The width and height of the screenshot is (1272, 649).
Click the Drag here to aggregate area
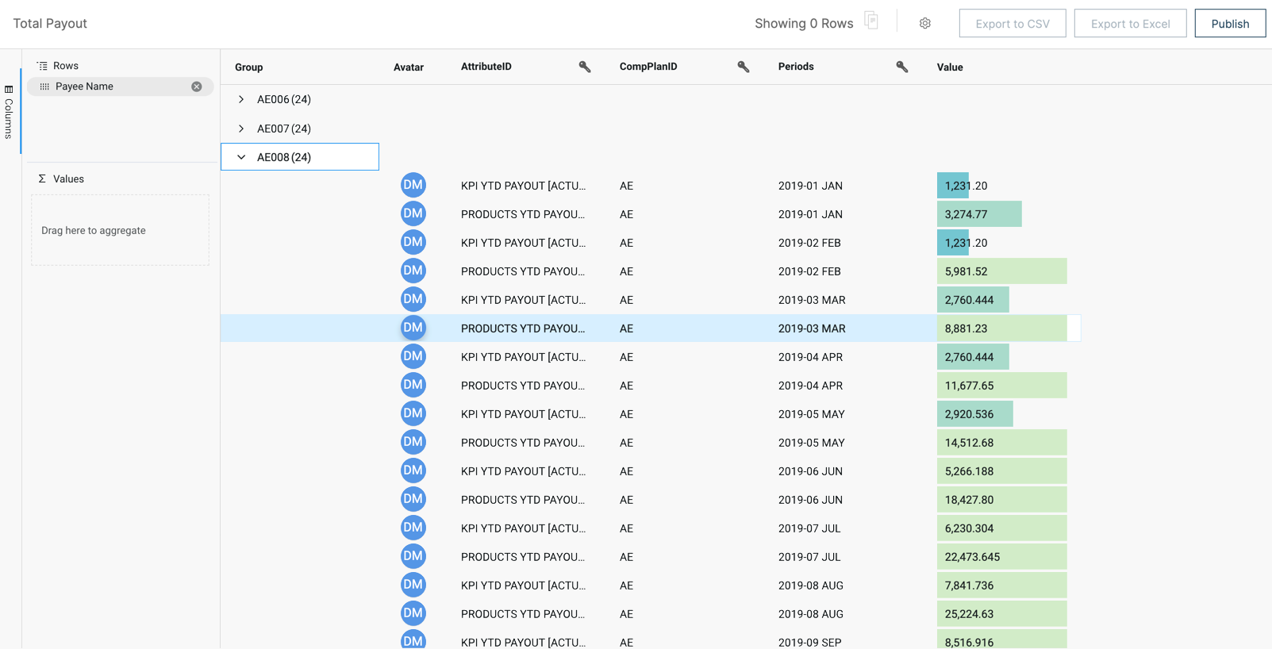tap(120, 231)
